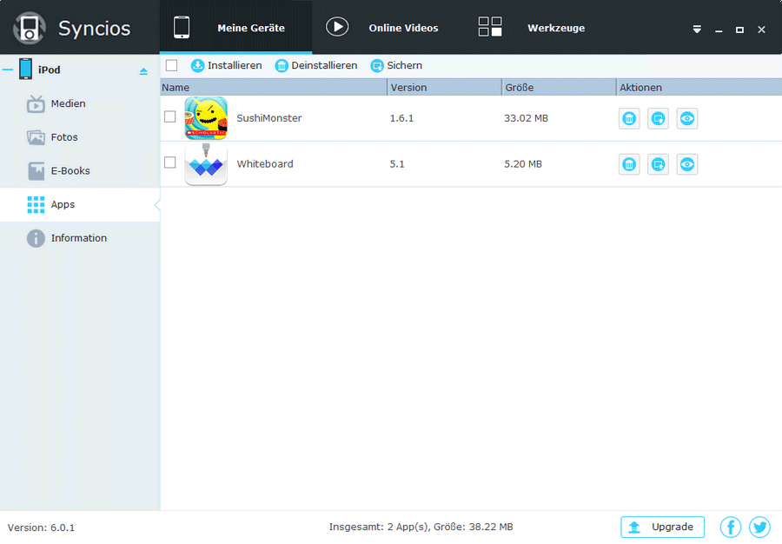Minimize the Syncios window

click(719, 30)
